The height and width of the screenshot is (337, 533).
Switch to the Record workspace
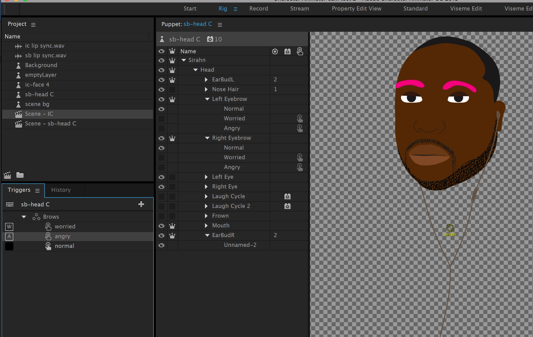coord(258,9)
